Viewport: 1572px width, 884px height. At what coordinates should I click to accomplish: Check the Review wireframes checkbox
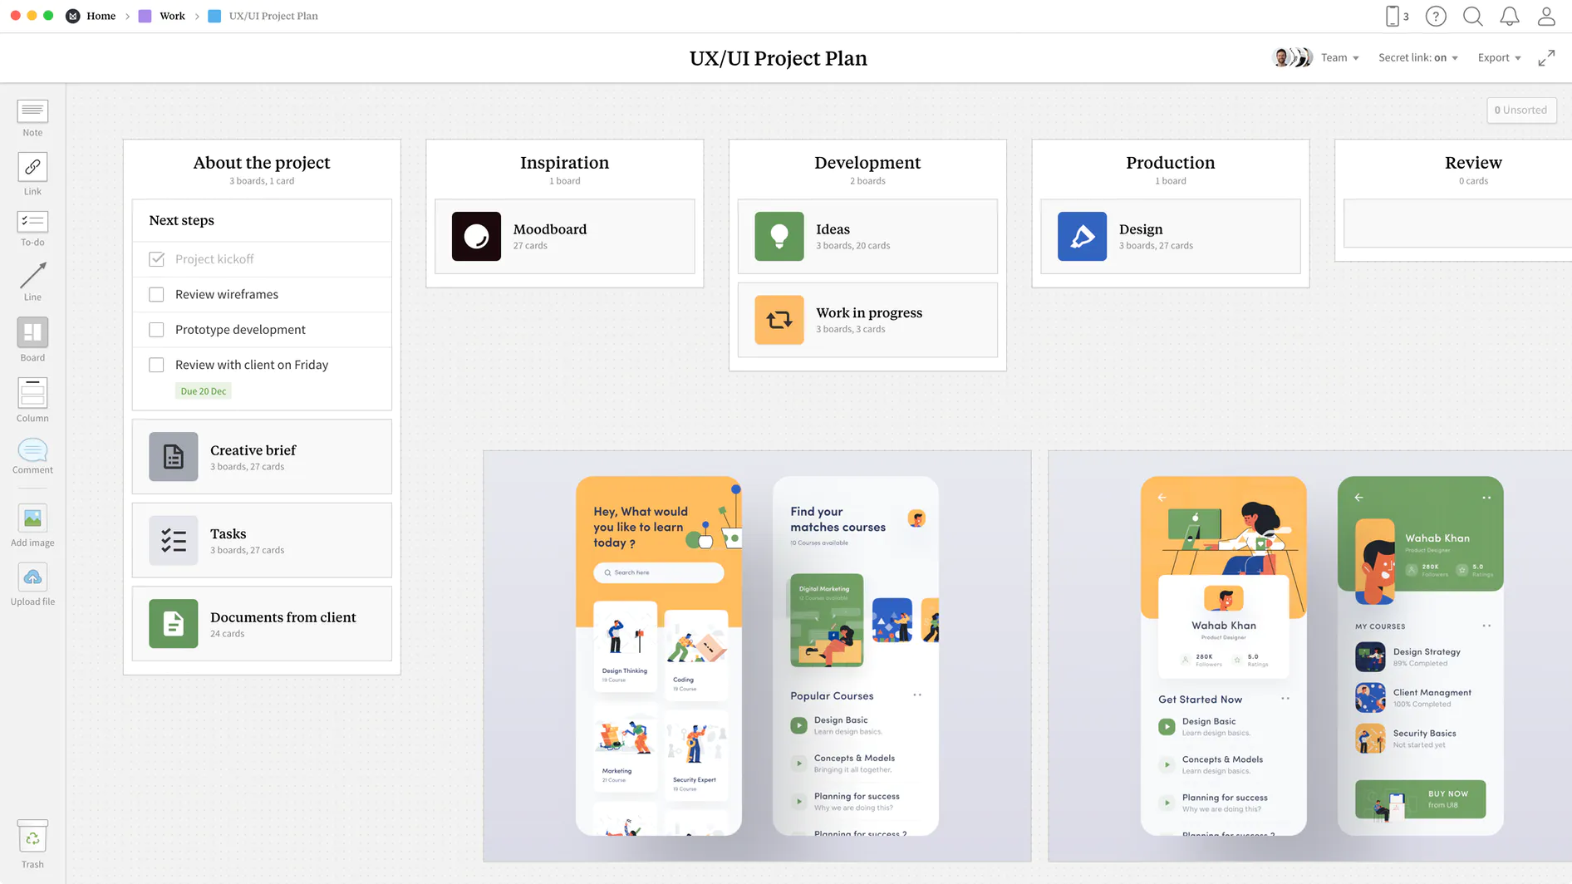(x=156, y=294)
